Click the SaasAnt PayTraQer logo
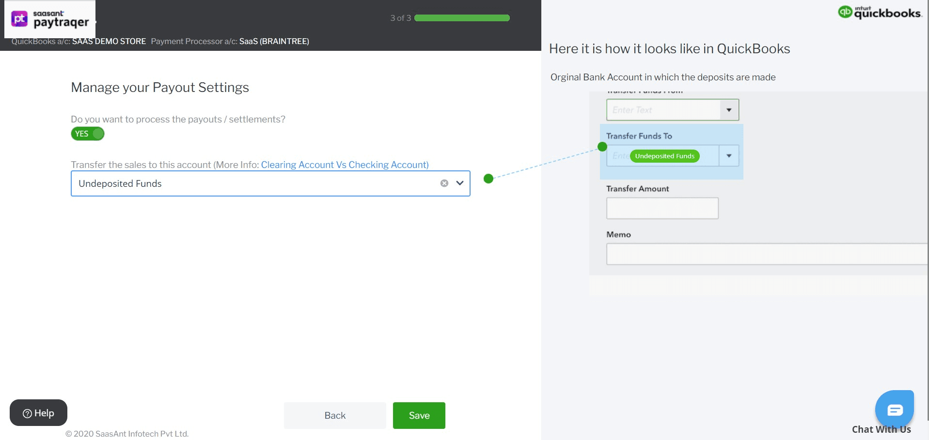Image resolution: width=929 pixels, height=440 pixels. pos(50,19)
